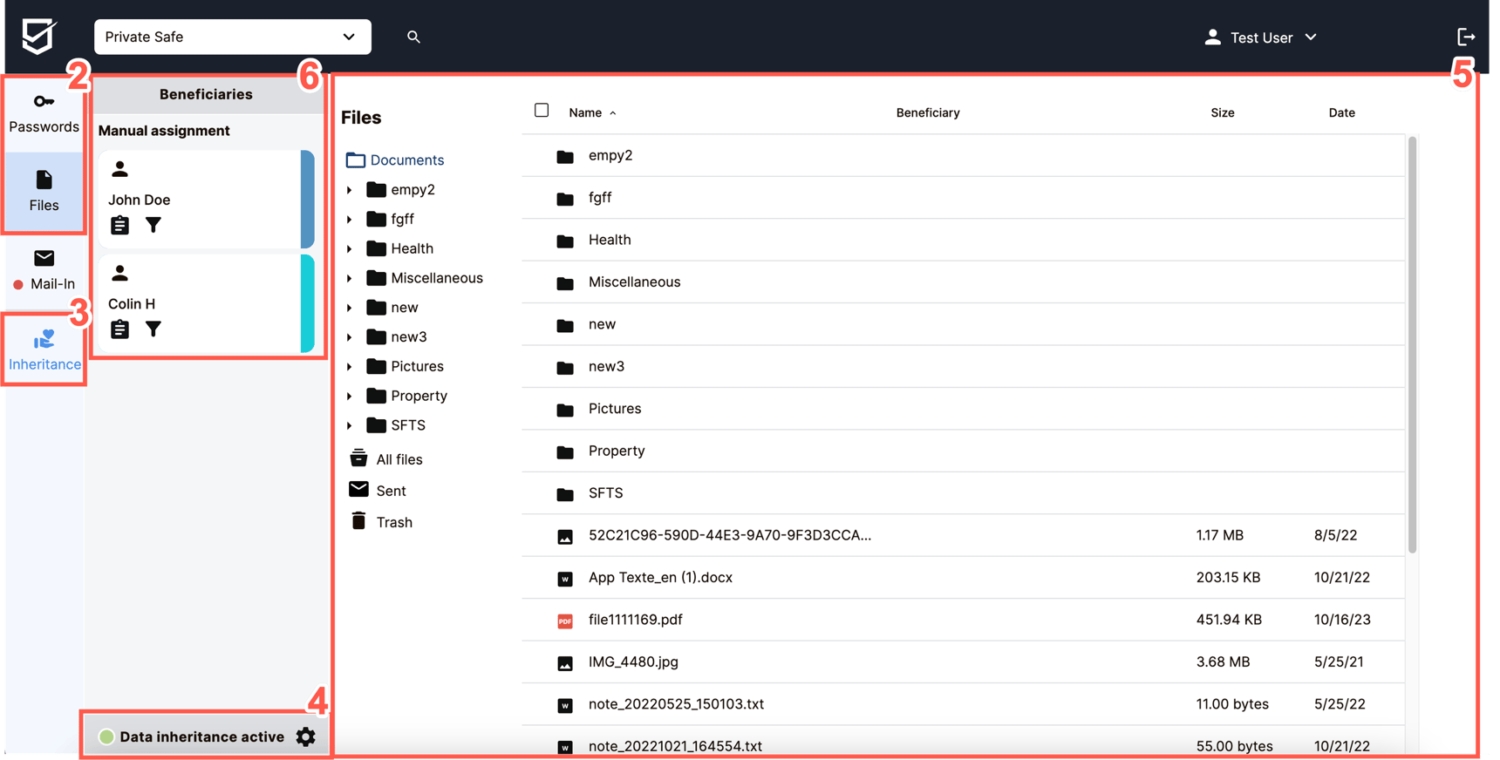Viewport: 1500px width, 760px height.
Task: Click the Documents folder icon in tree
Action: pyautogui.click(x=355, y=159)
